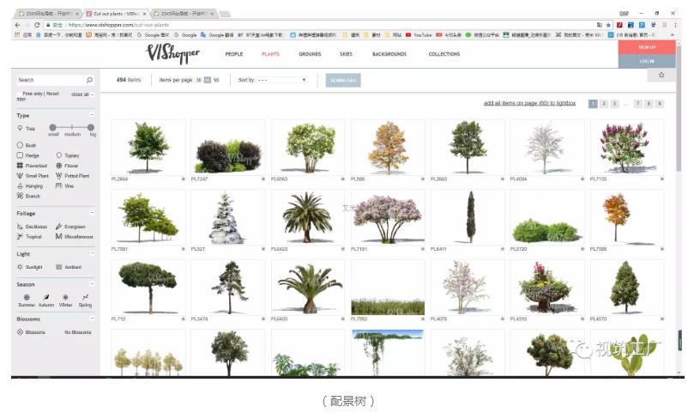Screen dimensions: 700x413
Task: Select the Summer season icon
Action: coord(27,297)
